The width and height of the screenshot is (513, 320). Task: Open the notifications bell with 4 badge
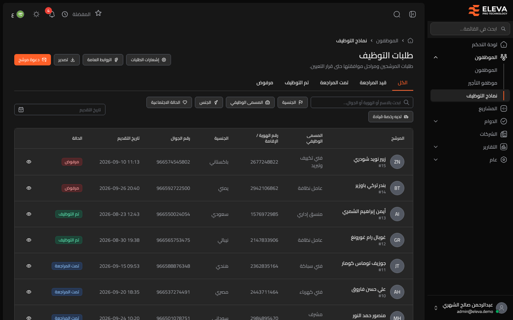pyautogui.click(x=52, y=14)
